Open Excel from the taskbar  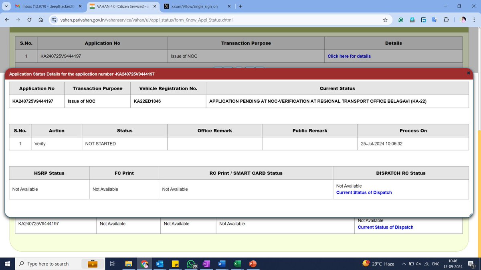[237, 264]
